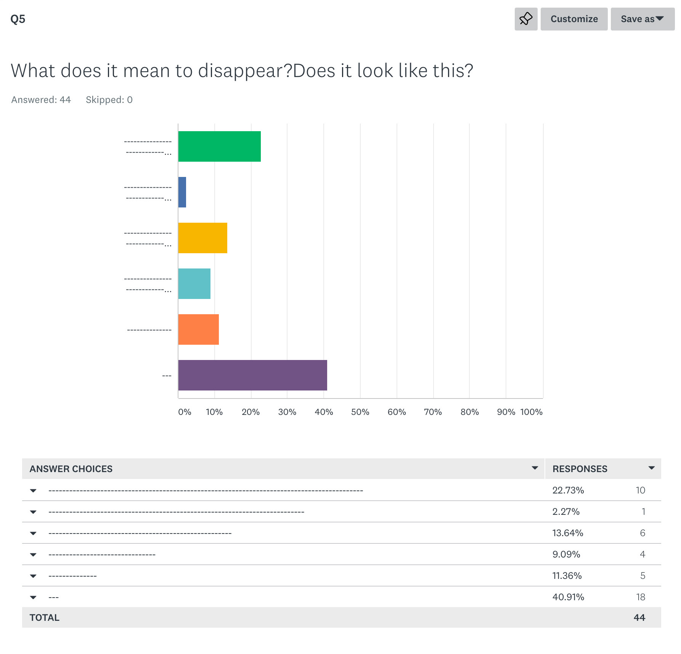Viewport: 681px width, 654px height.
Task: Select the purple 40.91% chart bar
Action: (x=253, y=375)
